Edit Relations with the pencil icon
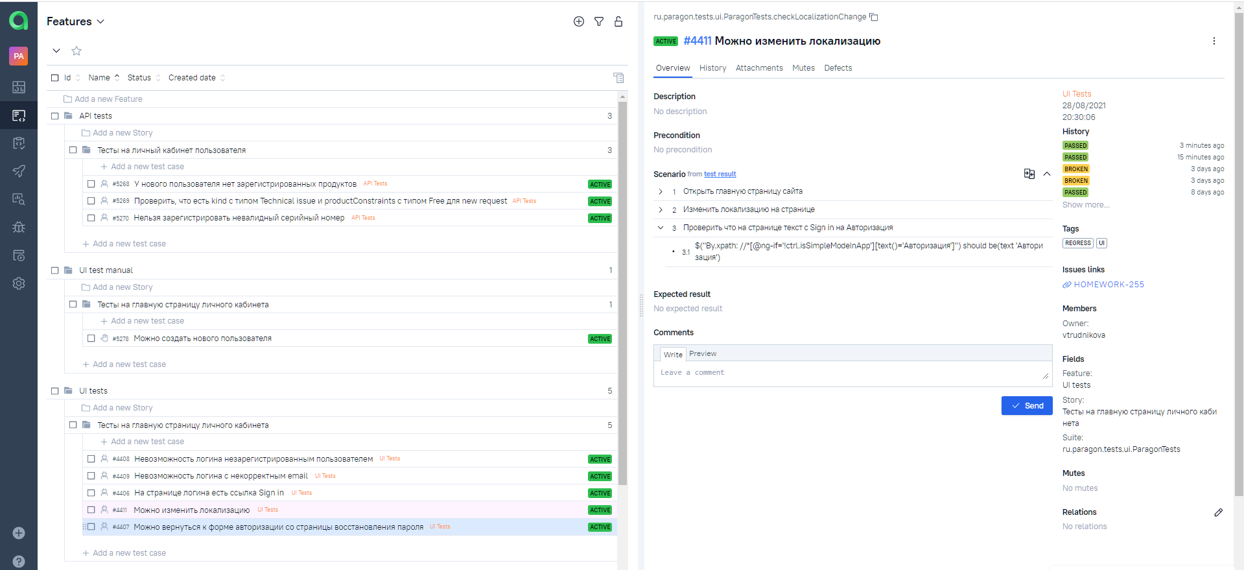This screenshot has height=570, width=1244. (x=1219, y=512)
